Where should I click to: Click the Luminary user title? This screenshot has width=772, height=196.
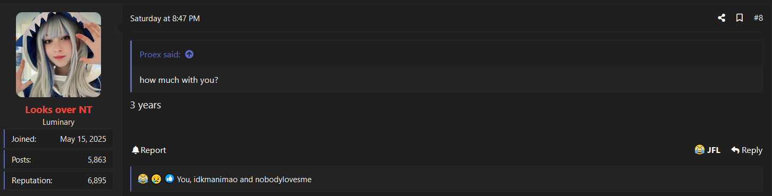(x=58, y=122)
